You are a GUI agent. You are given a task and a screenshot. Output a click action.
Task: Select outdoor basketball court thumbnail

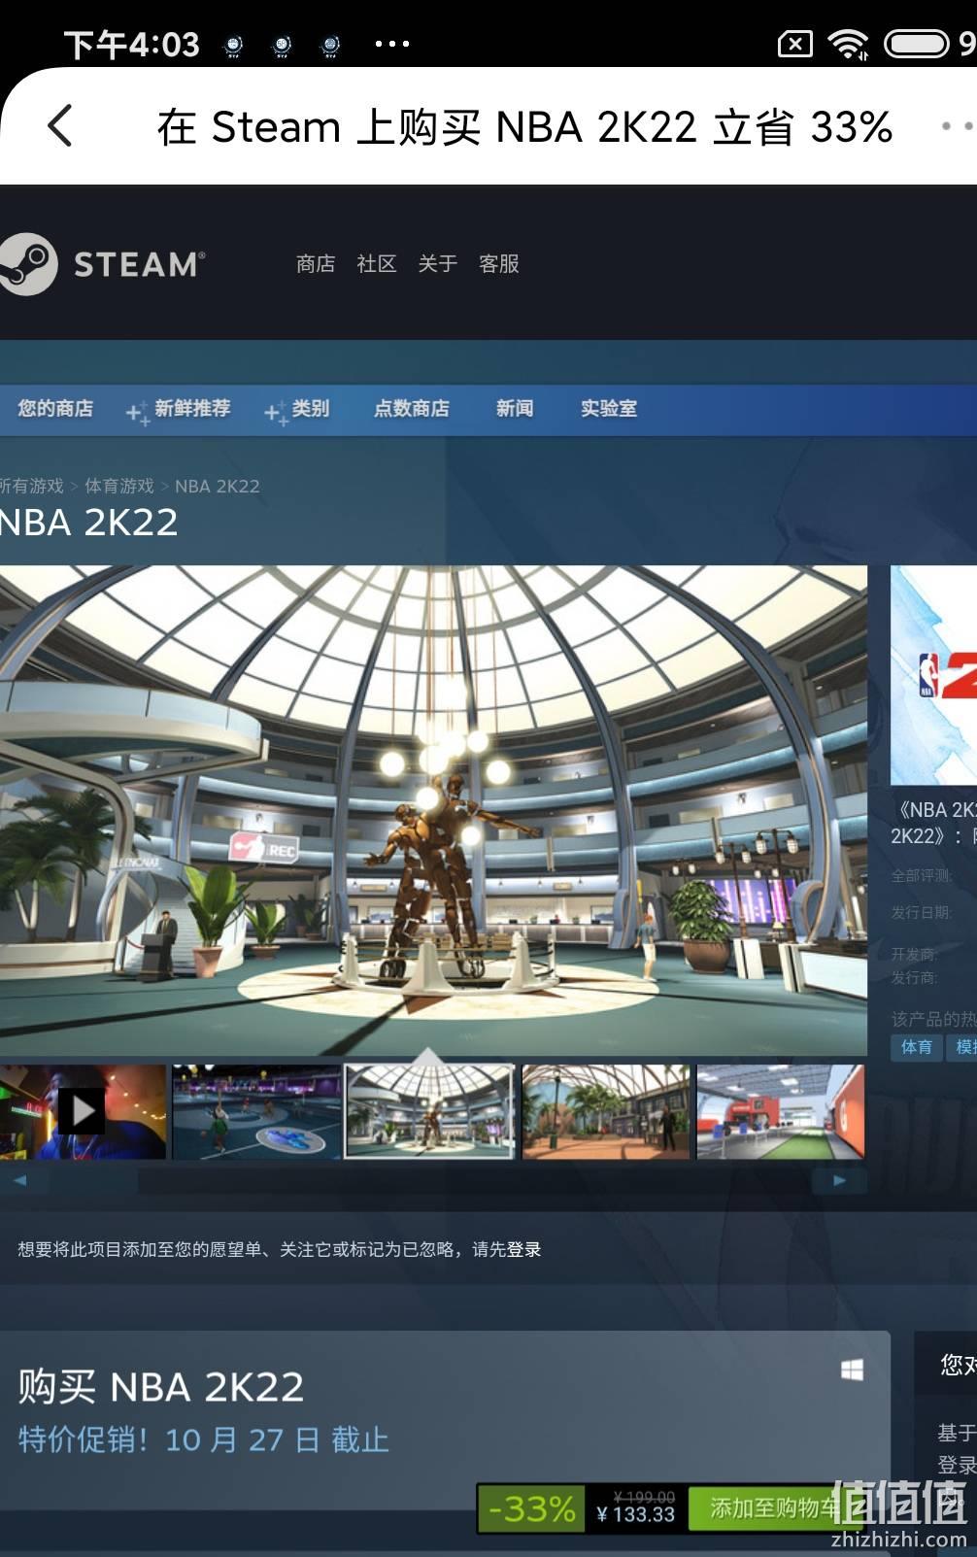pyautogui.click(x=256, y=1111)
